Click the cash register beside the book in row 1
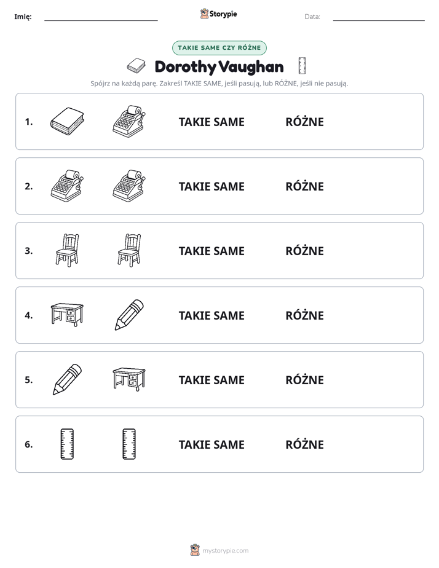 tap(129, 121)
